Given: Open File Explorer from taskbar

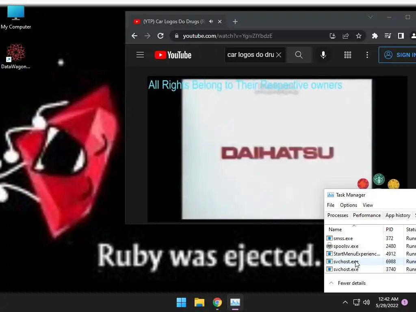Looking at the screenshot, I should click(199, 302).
